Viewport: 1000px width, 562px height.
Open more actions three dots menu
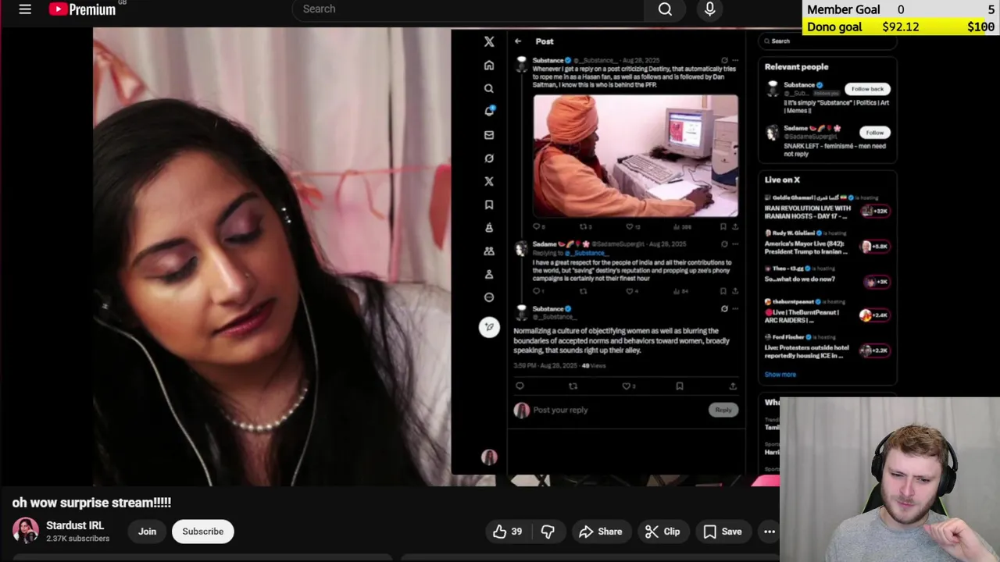pos(770,532)
